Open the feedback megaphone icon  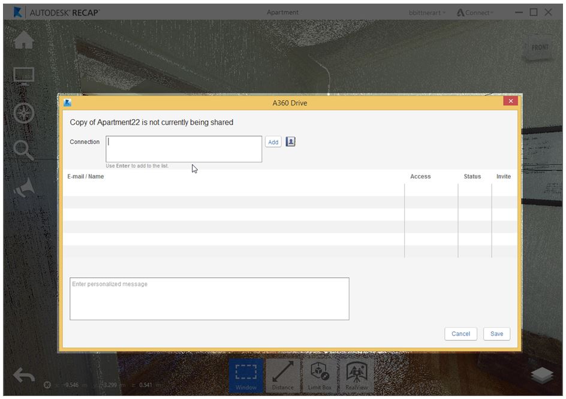coord(24,188)
